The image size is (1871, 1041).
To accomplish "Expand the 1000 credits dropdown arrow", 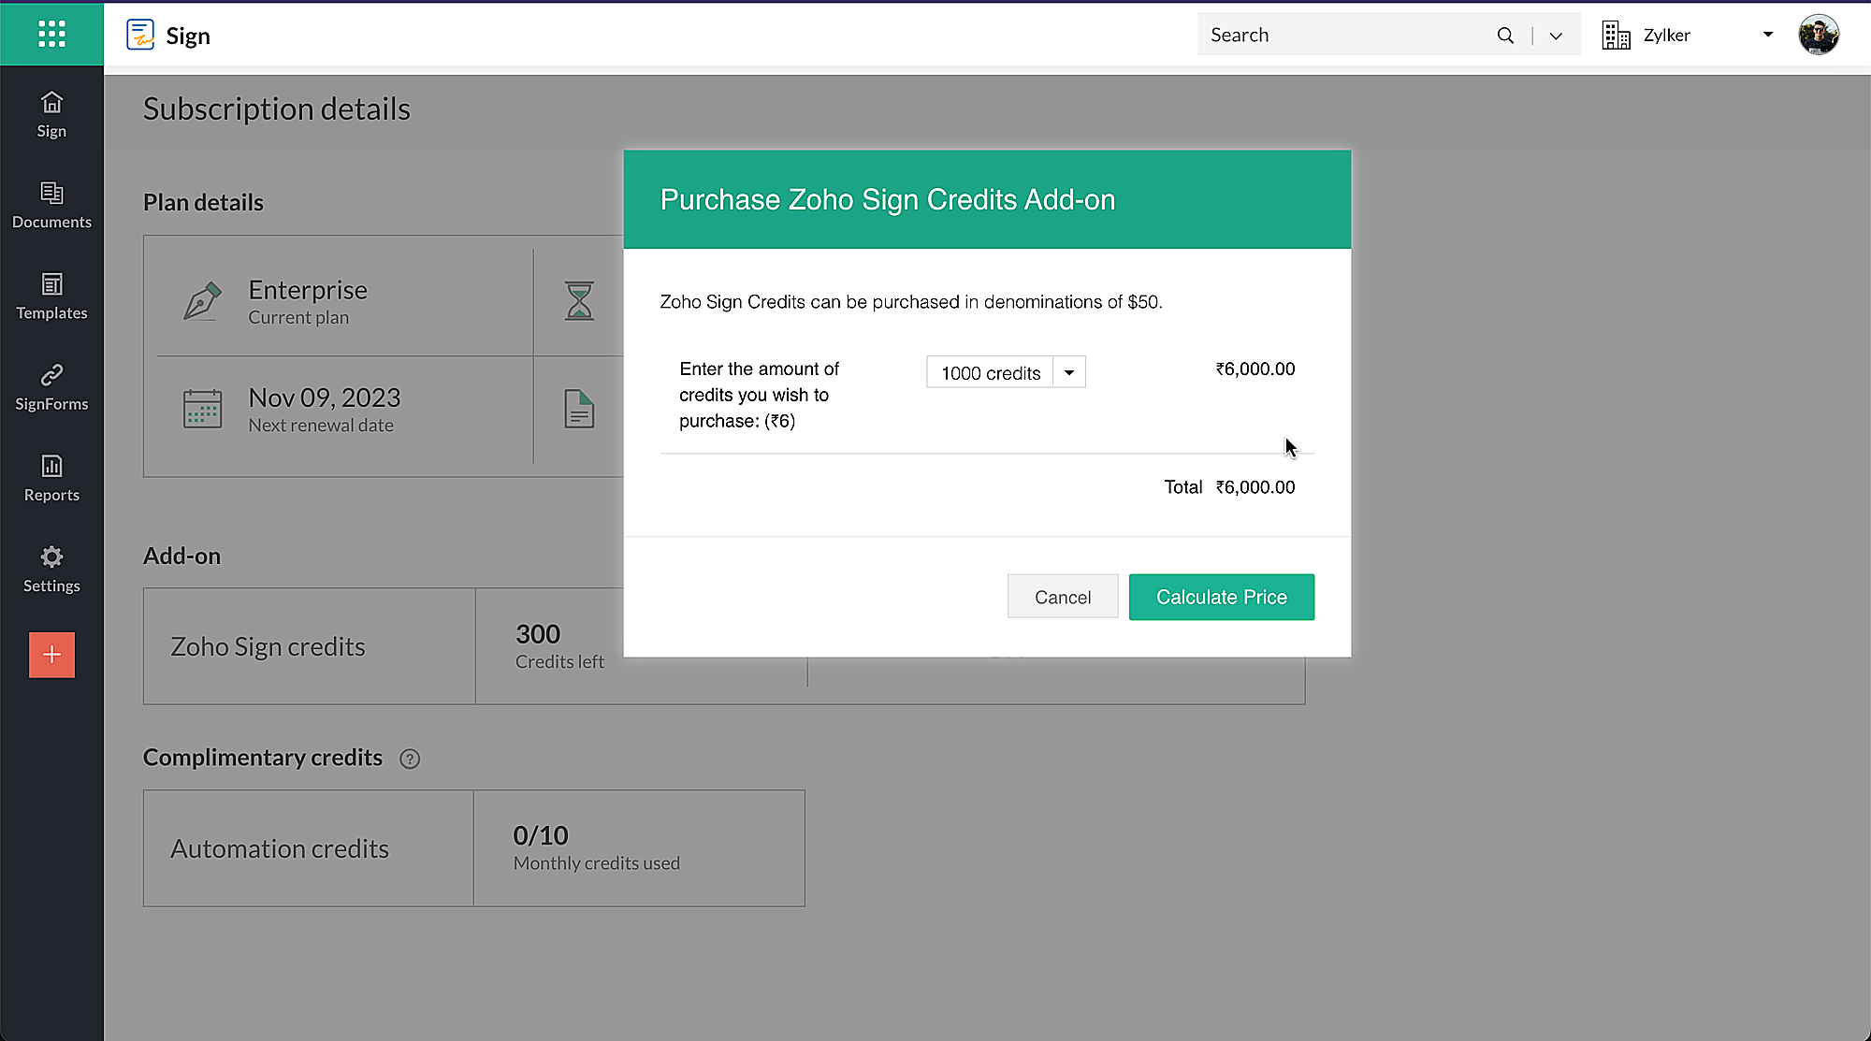I will [1069, 372].
